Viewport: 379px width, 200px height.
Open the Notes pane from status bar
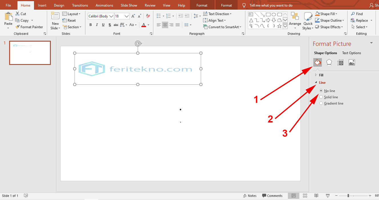[250, 196]
